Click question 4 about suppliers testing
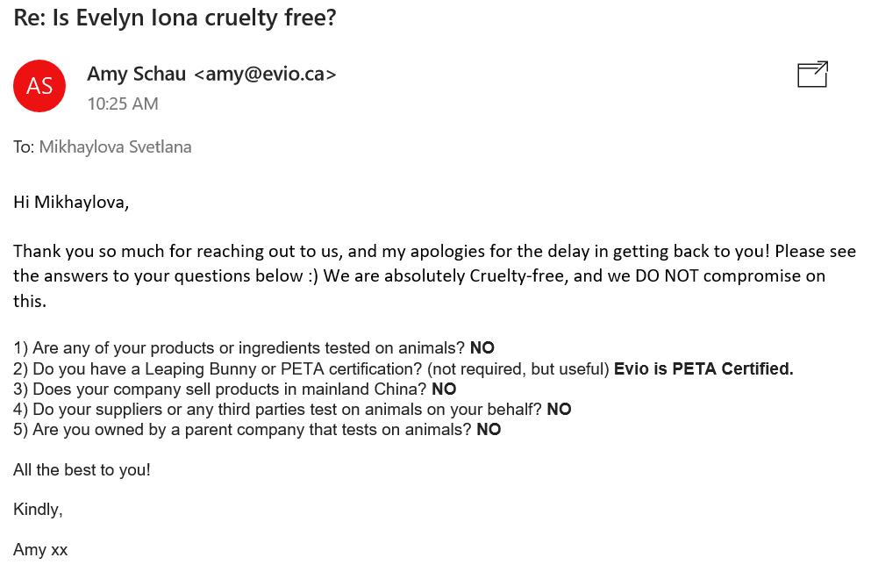 (277, 410)
